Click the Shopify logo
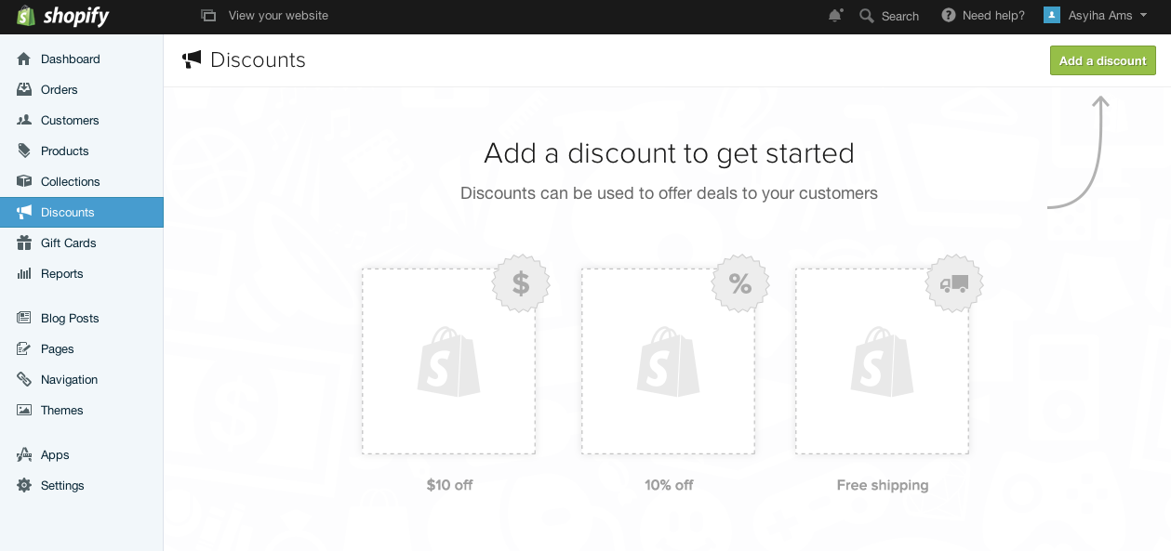The width and height of the screenshot is (1171, 551). (63, 16)
